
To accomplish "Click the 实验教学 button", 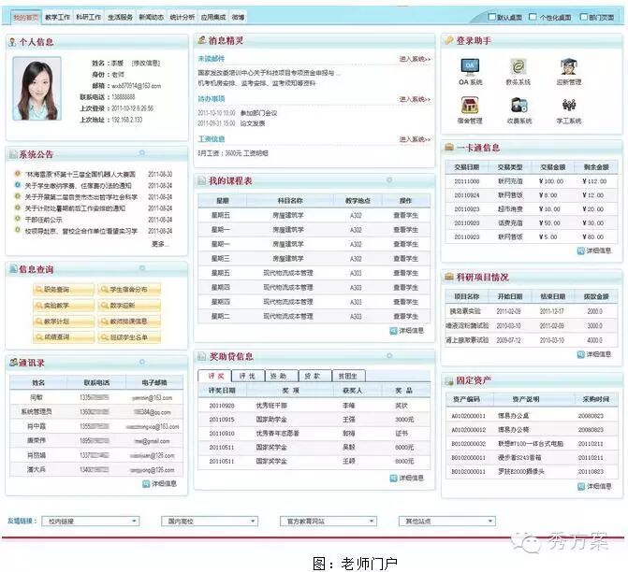I will (64, 306).
